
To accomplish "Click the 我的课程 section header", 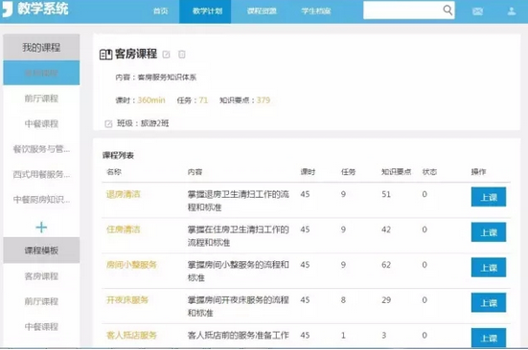I will [x=41, y=48].
